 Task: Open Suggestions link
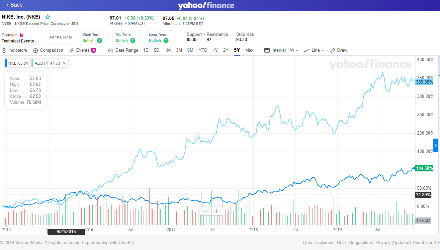tap(361, 243)
